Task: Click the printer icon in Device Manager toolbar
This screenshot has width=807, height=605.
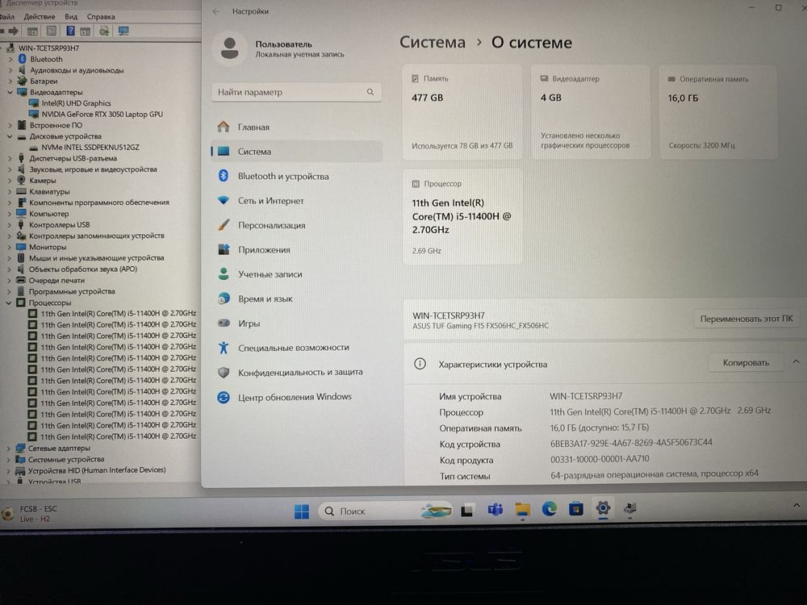Action: [104, 31]
